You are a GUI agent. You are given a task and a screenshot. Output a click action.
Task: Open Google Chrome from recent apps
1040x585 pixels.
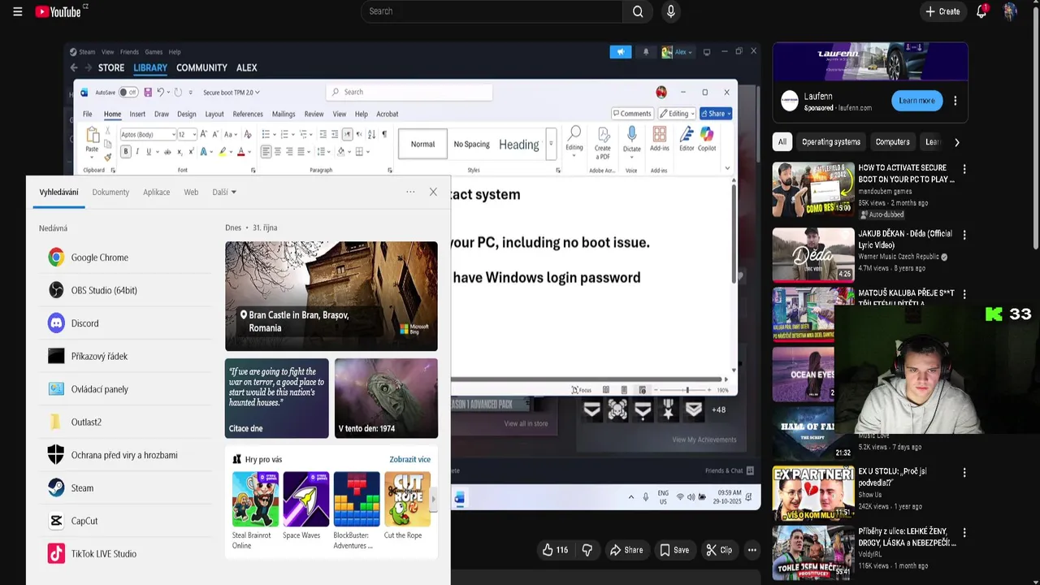click(x=125, y=258)
